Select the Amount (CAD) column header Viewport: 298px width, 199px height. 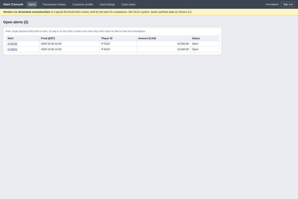(163, 38)
